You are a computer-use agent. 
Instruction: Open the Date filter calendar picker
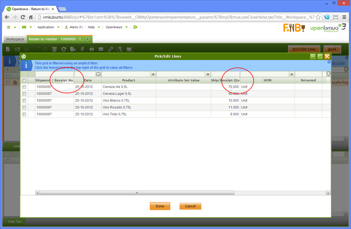(98, 74)
